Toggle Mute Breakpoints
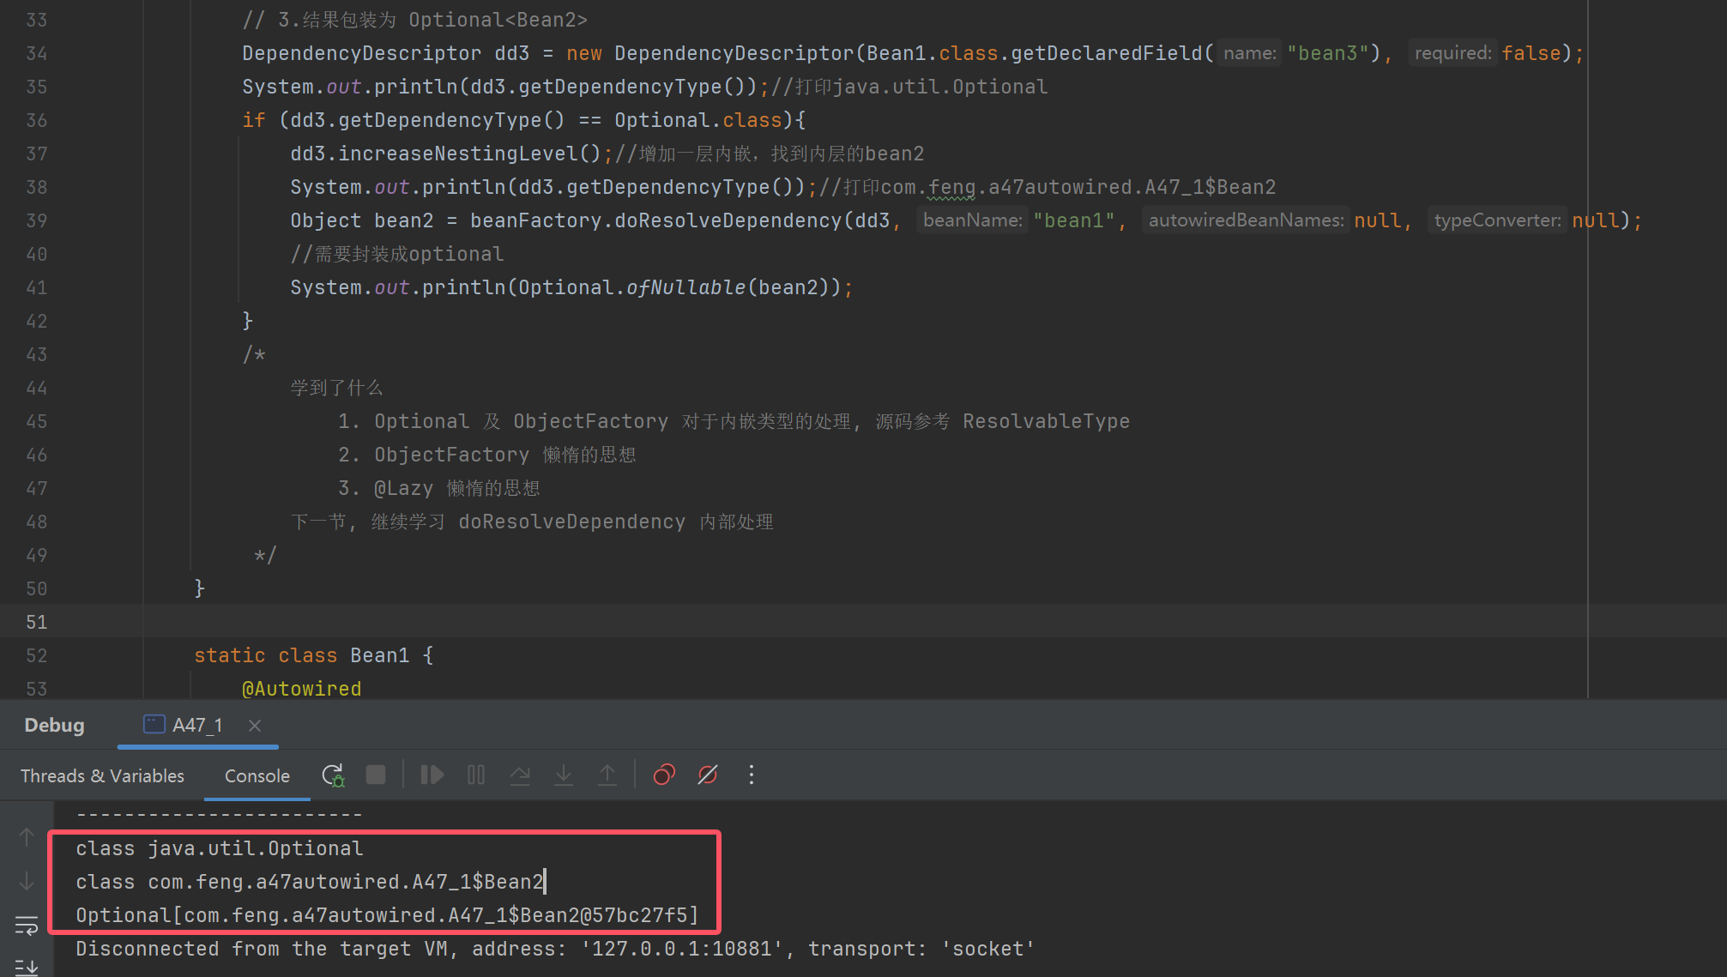The image size is (1727, 977). 708,775
